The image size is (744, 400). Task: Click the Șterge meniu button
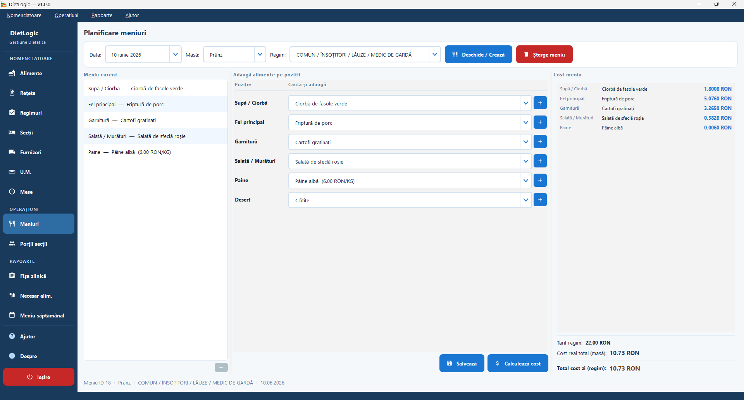point(544,54)
